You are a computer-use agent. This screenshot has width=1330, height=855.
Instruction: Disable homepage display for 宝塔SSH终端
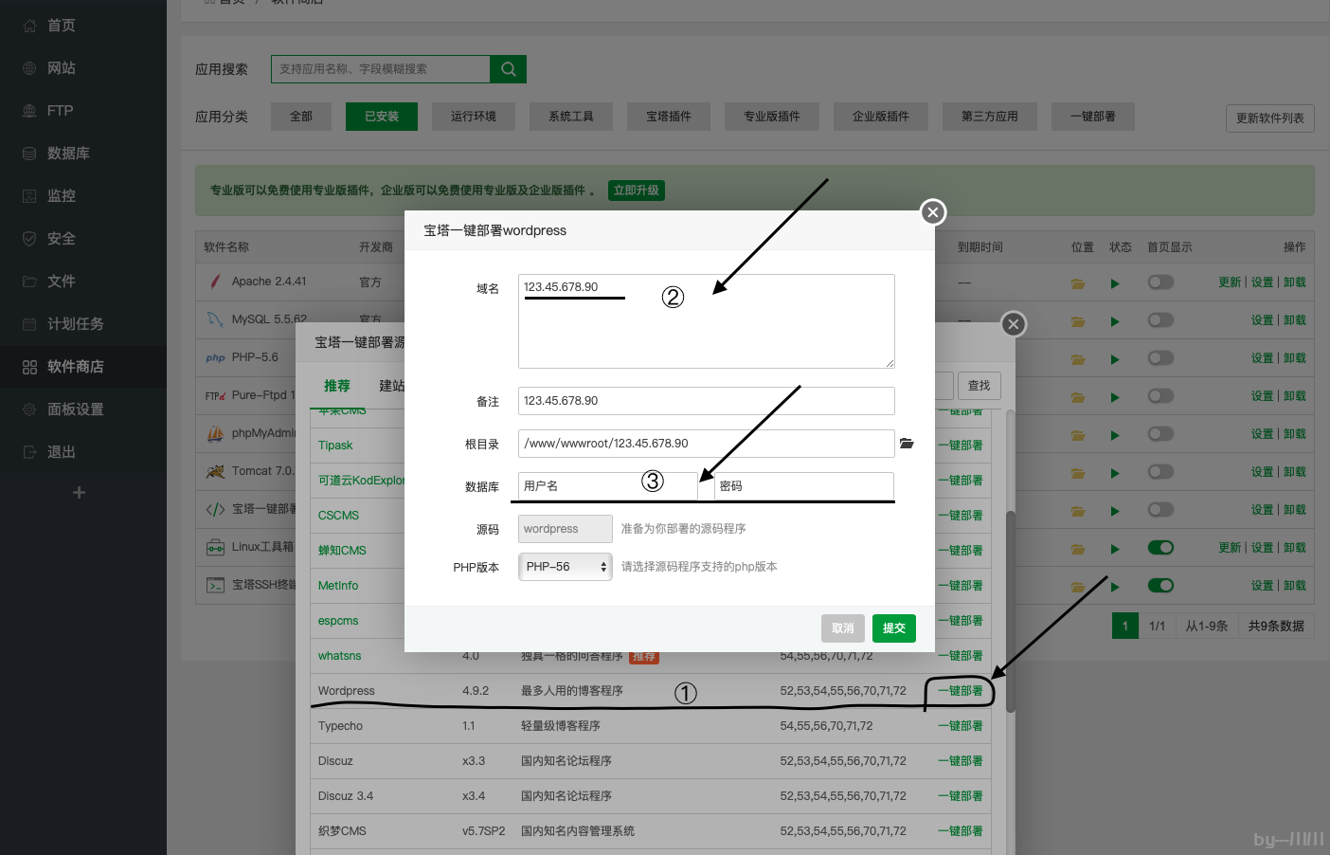point(1160,585)
